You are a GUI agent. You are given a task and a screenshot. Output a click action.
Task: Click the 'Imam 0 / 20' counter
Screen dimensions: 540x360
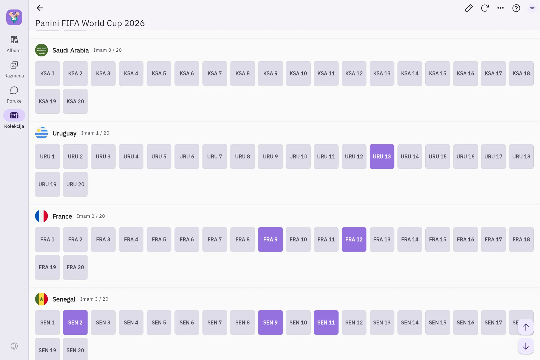pyautogui.click(x=108, y=50)
